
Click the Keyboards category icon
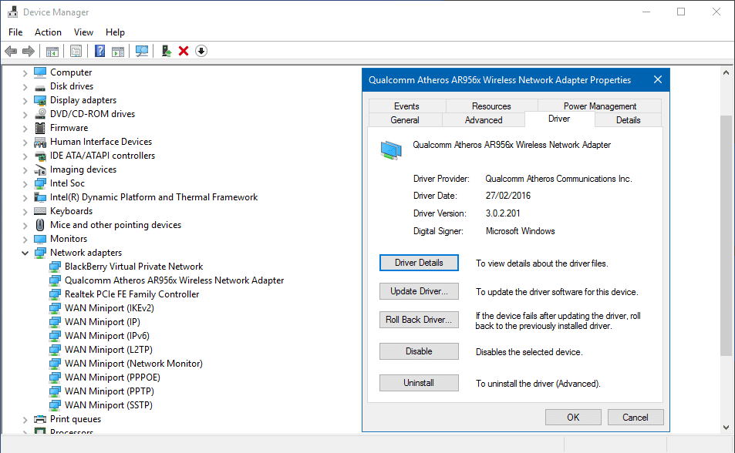(x=40, y=211)
